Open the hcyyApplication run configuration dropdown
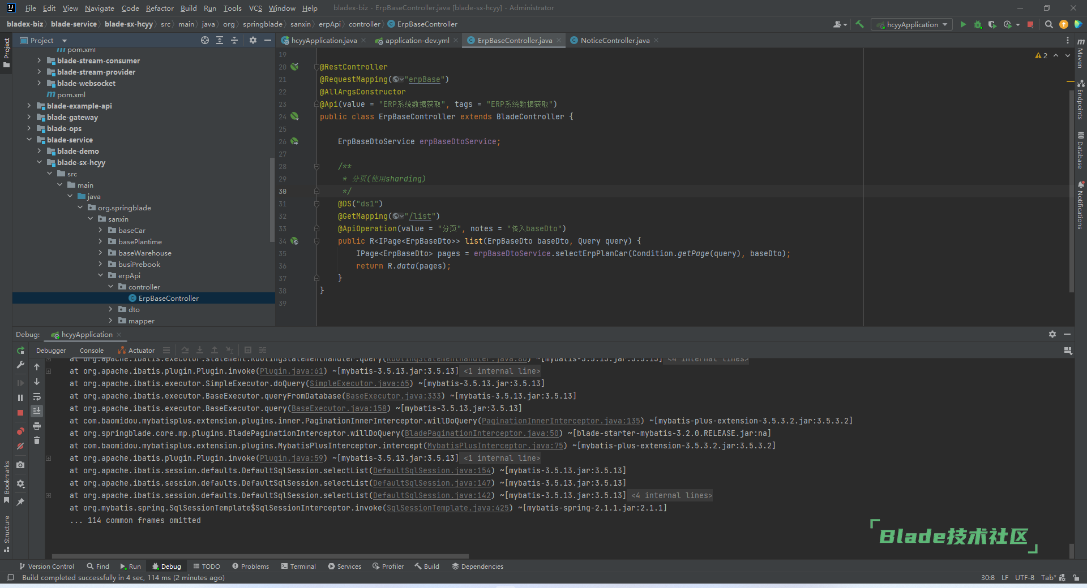The height and width of the screenshot is (588, 1087). [x=912, y=24]
